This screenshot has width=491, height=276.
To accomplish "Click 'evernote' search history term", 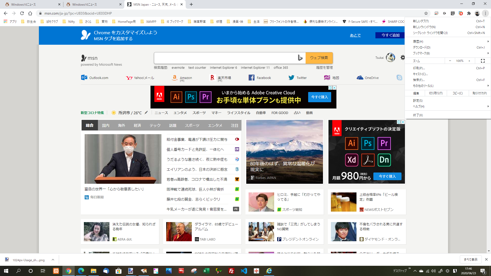I will click(x=178, y=67).
